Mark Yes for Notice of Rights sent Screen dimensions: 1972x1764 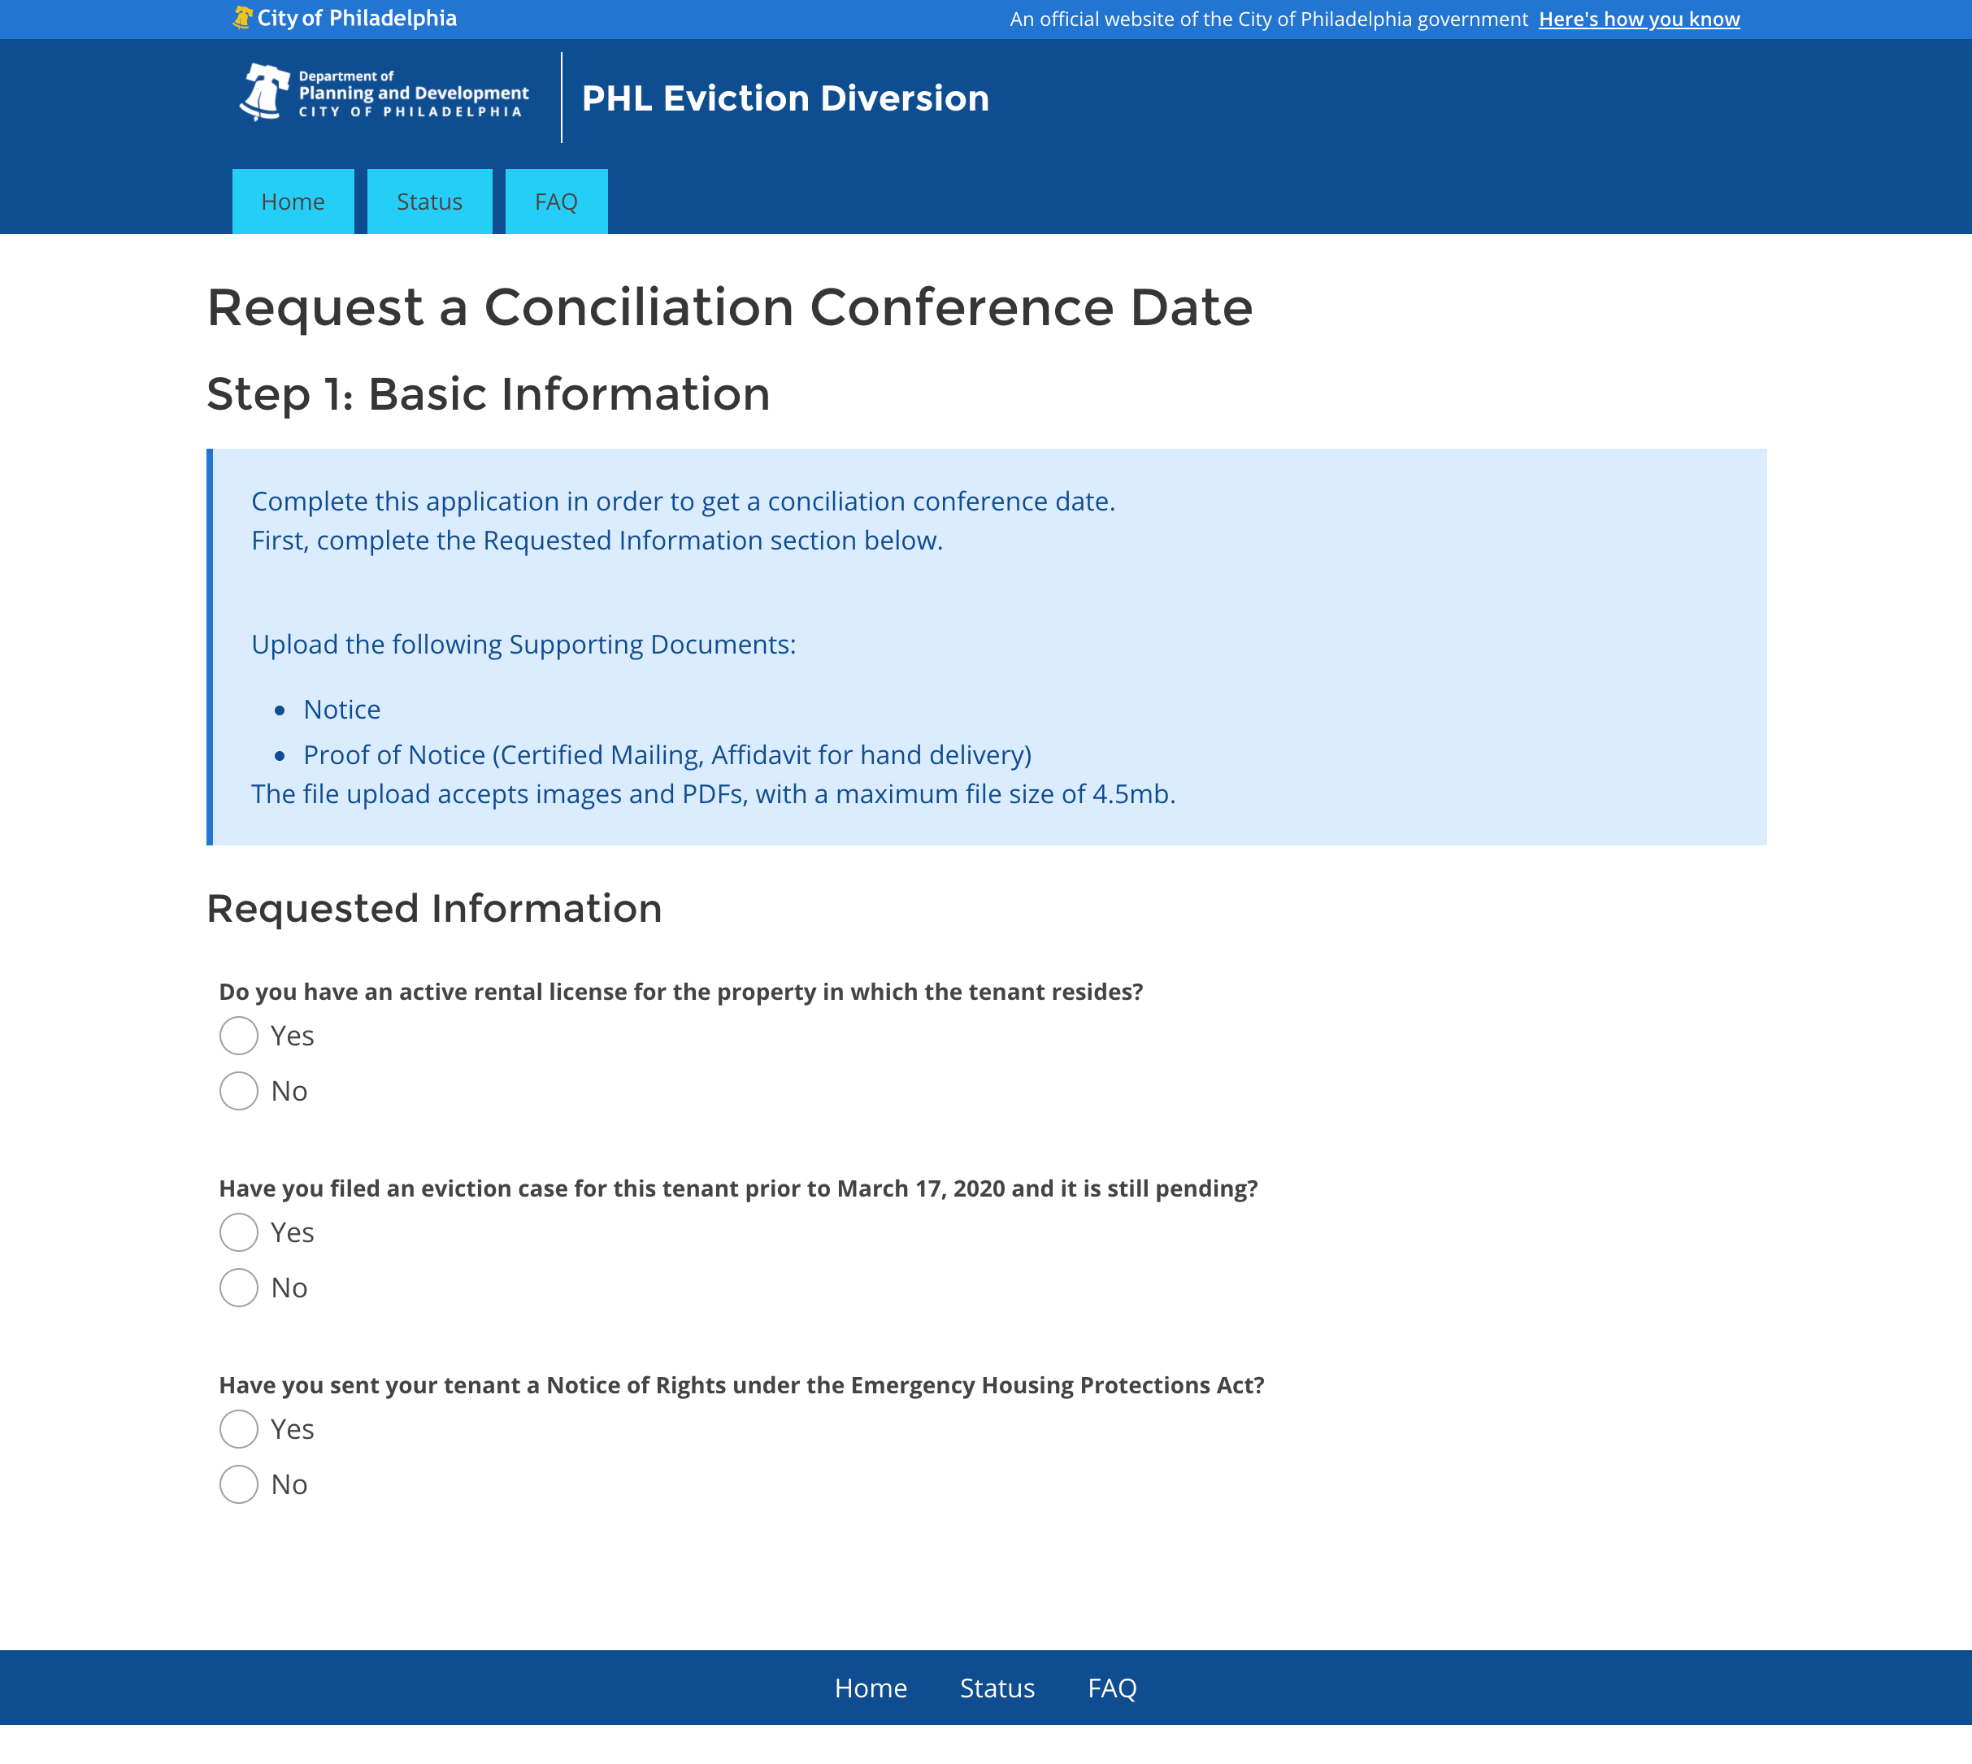pyautogui.click(x=238, y=1428)
